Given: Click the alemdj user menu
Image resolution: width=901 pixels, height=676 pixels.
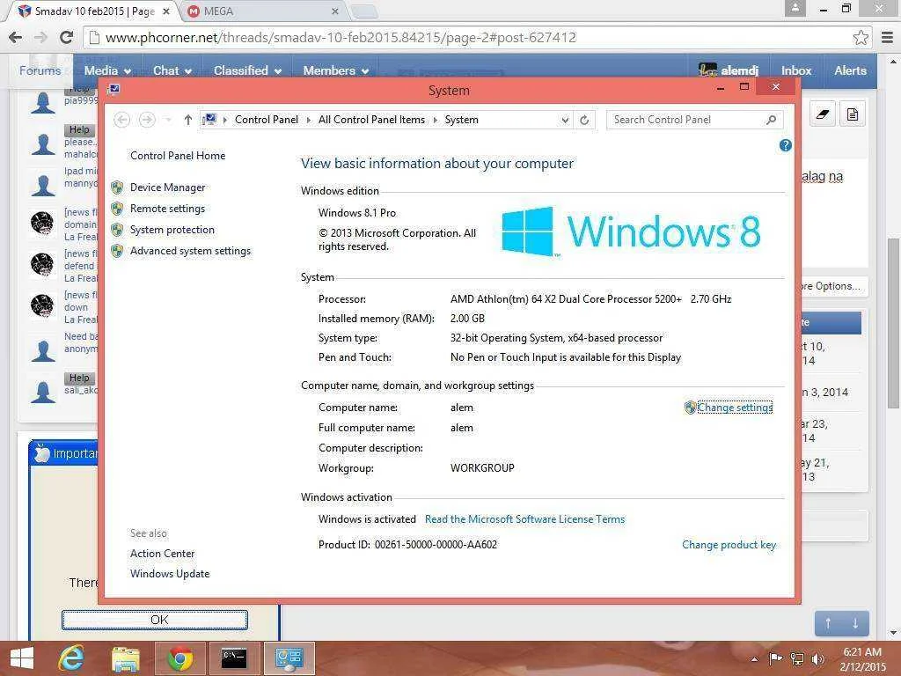Looking at the screenshot, I should pos(728,70).
